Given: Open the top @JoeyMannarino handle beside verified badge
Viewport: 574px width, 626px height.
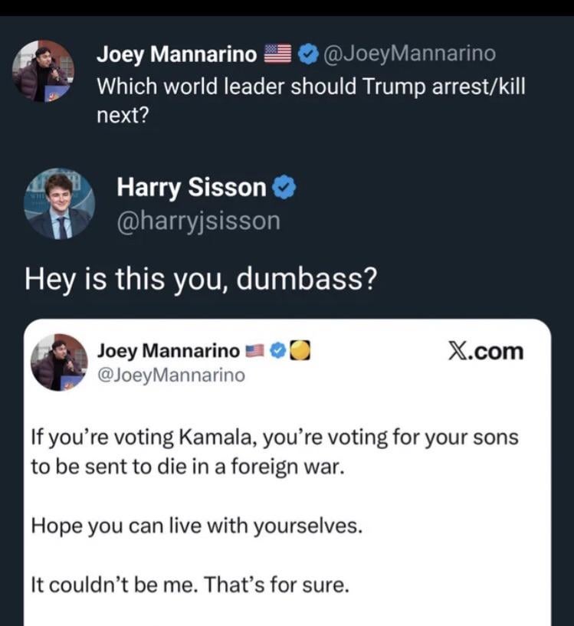Looking at the screenshot, I should 409,54.
